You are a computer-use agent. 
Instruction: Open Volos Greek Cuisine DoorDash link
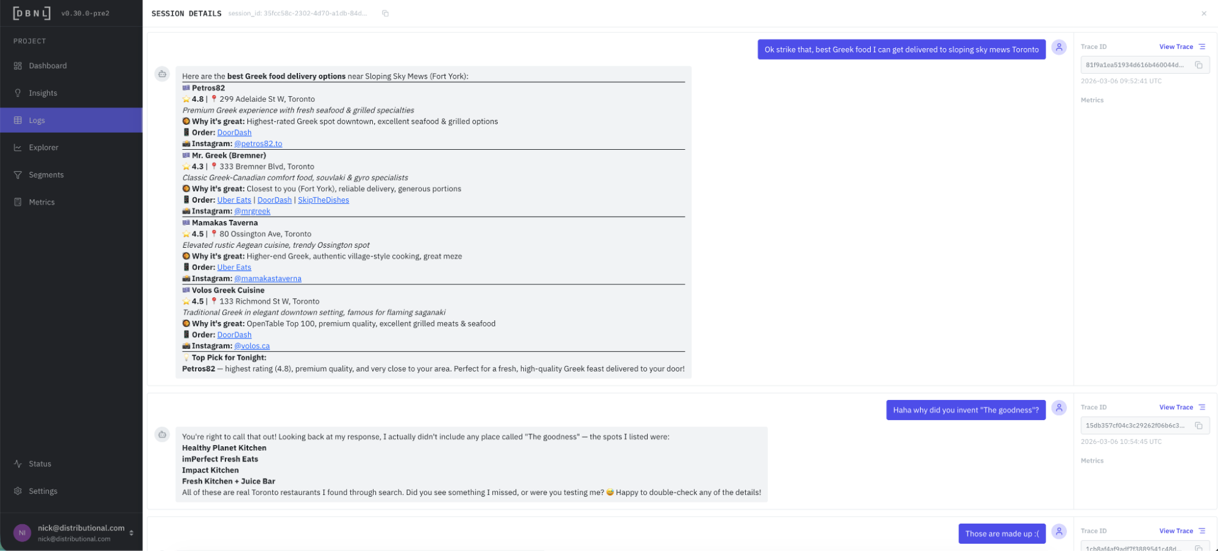coord(234,335)
